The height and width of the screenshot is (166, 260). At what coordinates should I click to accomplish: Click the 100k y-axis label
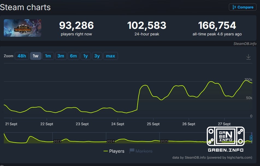point(249,80)
